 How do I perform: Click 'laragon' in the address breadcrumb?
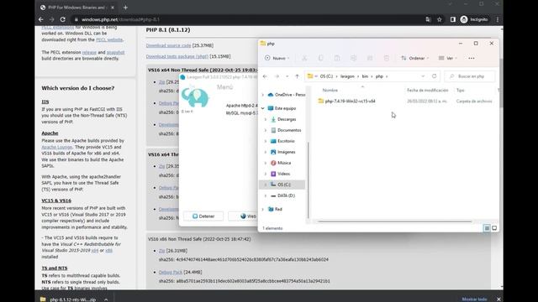click(x=347, y=76)
